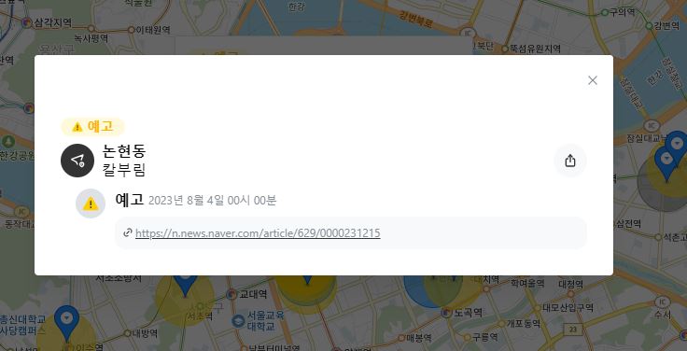
Task: Share the 논현동 alert via share icon
Action: 570,161
